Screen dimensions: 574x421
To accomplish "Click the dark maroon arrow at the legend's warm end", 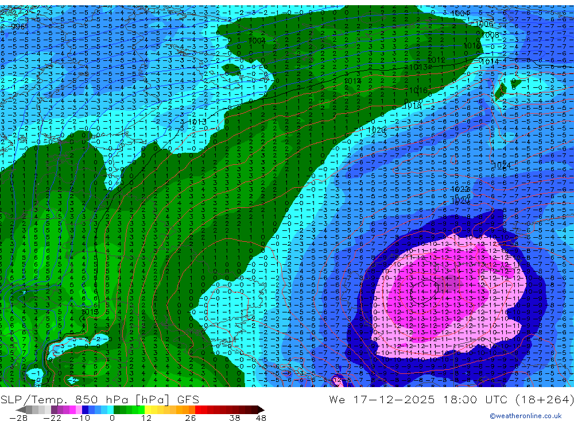I will click(261, 410).
